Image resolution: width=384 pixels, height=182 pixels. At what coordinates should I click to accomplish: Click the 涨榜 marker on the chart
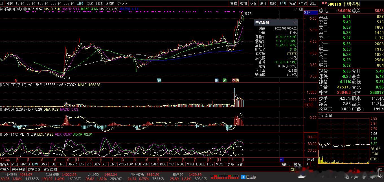click(x=236, y=80)
